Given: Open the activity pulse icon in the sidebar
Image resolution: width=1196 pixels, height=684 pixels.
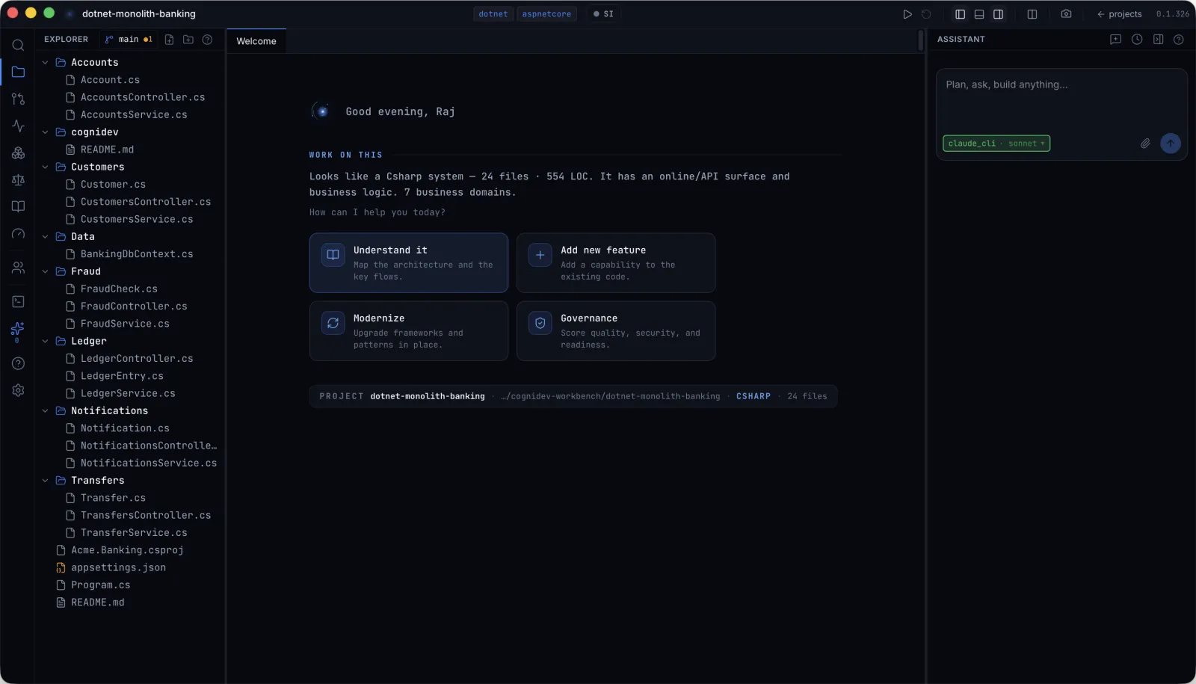Looking at the screenshot, I should point(18,126).
